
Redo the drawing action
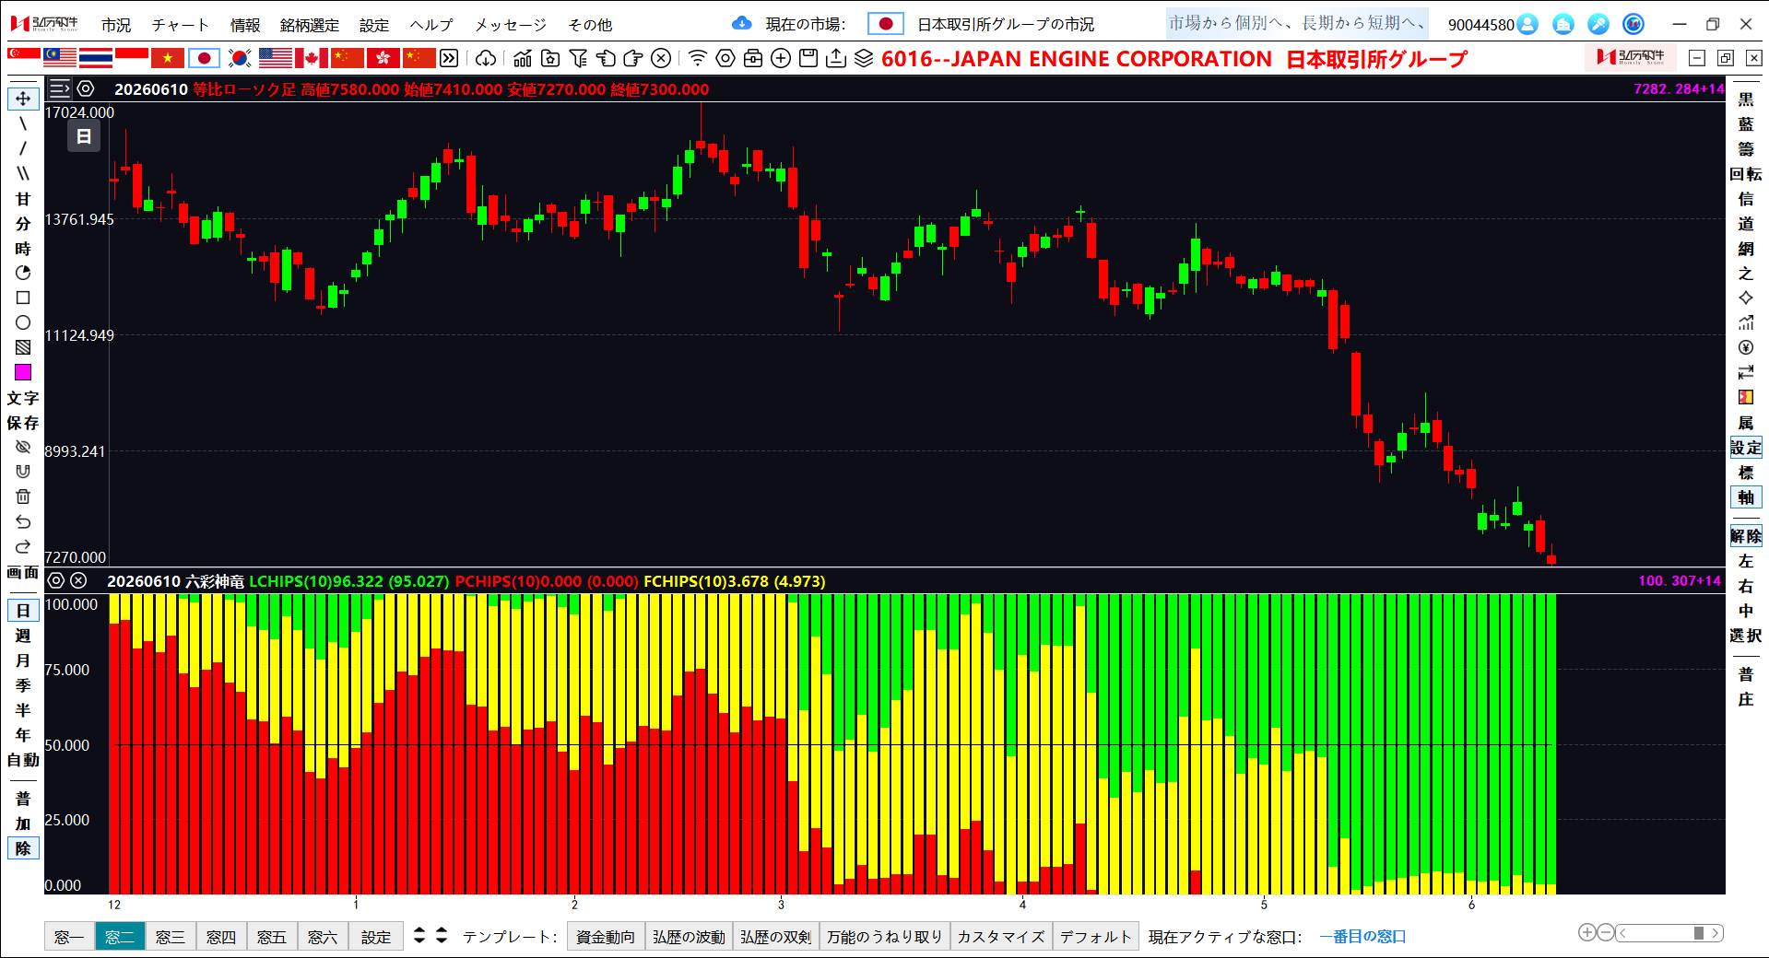[x=23, y=546]
